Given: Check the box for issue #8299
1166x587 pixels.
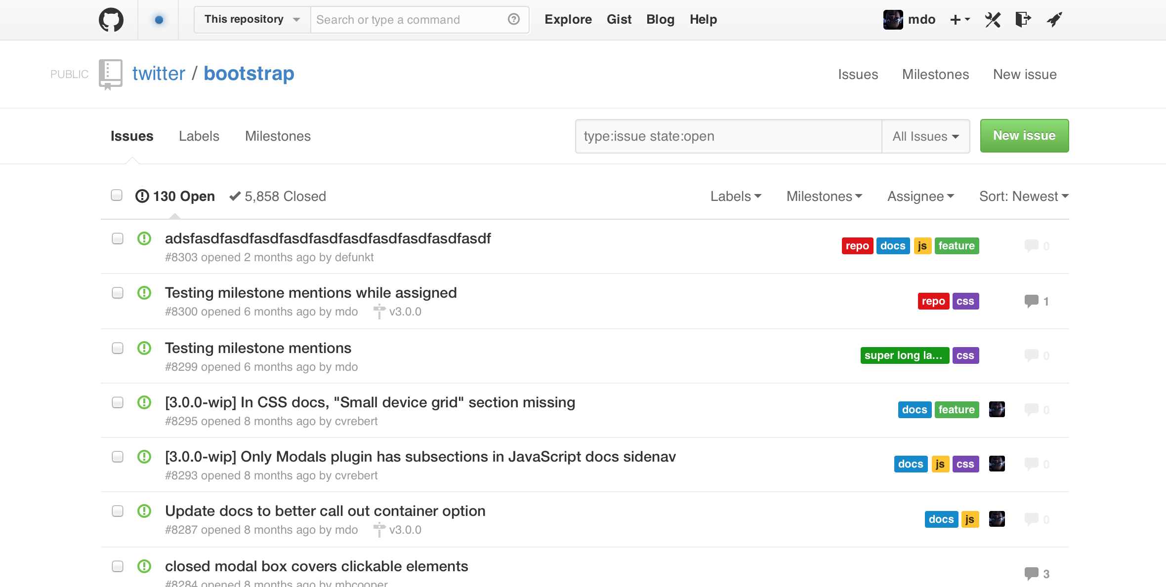Looking at the screenshot, I should (x=118, y=349).
